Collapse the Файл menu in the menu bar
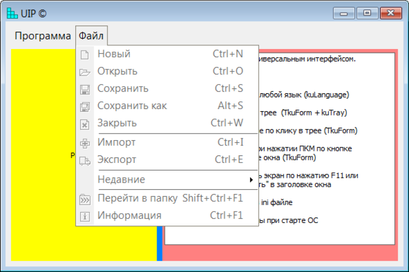Screen dimensions: 409x272 point(91,36)
